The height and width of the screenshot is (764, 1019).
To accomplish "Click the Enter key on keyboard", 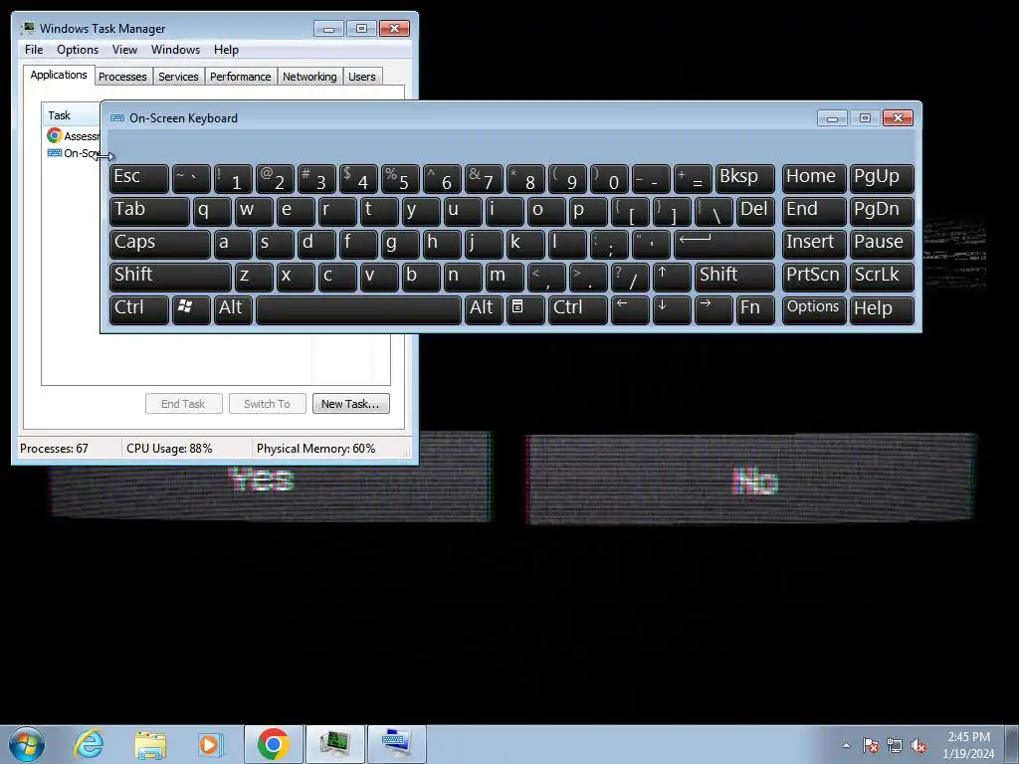I will coord(724,245).
